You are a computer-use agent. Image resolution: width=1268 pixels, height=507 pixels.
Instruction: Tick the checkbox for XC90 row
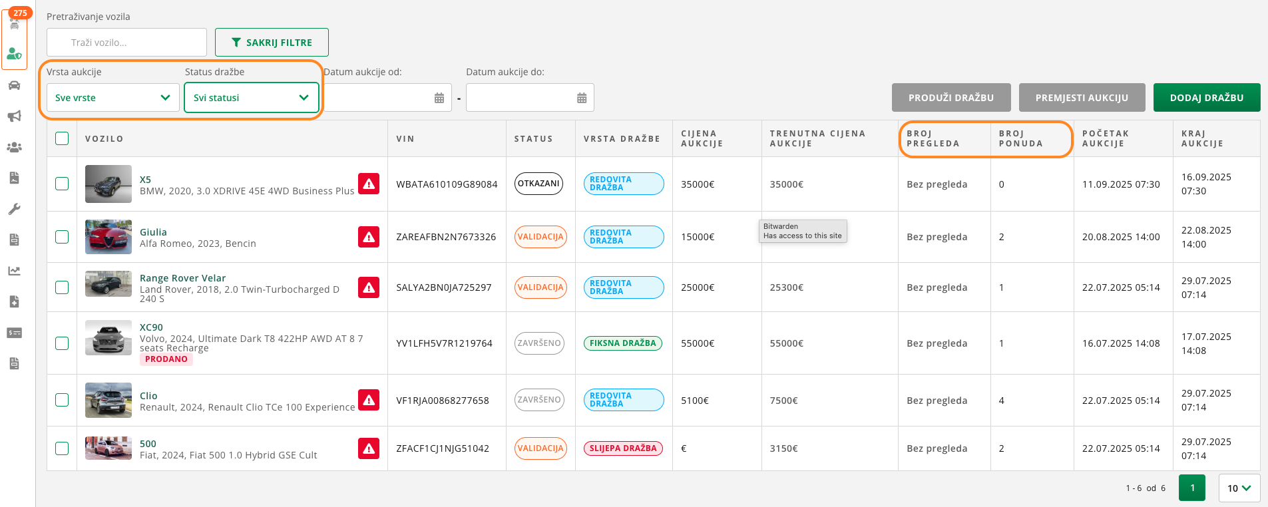(x=62, y=343)
